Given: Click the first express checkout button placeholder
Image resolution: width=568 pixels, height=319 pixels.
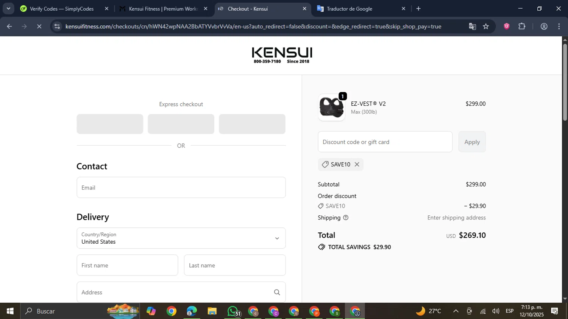Looking at the screenshot, I should pyautogui.click(x=110, y=124).
